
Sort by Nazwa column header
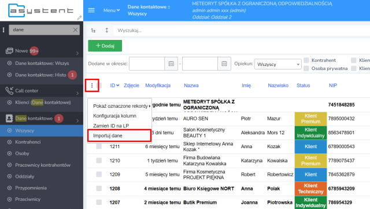point(191,85)
